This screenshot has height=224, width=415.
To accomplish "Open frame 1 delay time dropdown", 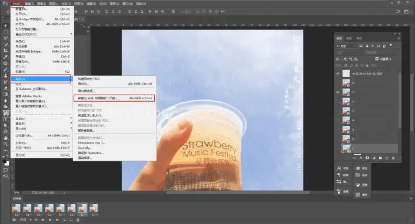I will (x=16, y=215).
